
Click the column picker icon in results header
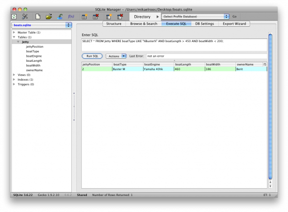coord(265,65)
